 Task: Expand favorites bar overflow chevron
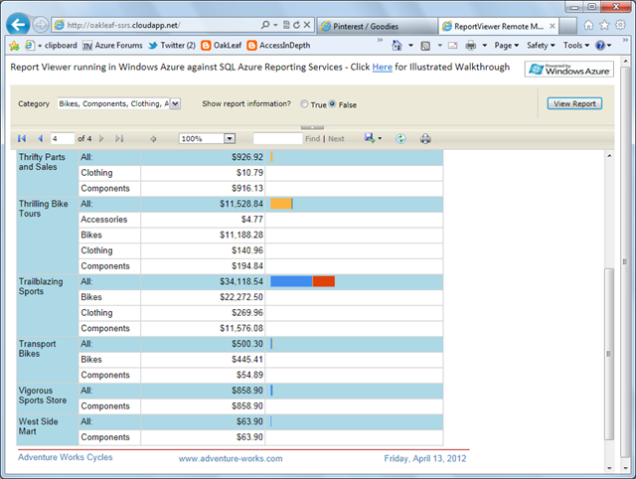pos(380,40)
